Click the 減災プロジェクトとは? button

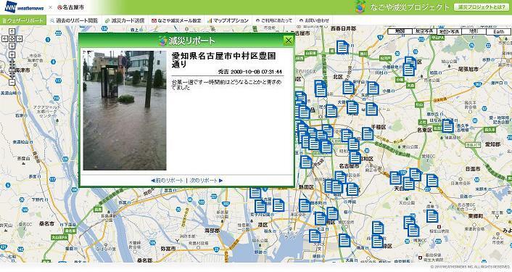(x=482, y=7)
